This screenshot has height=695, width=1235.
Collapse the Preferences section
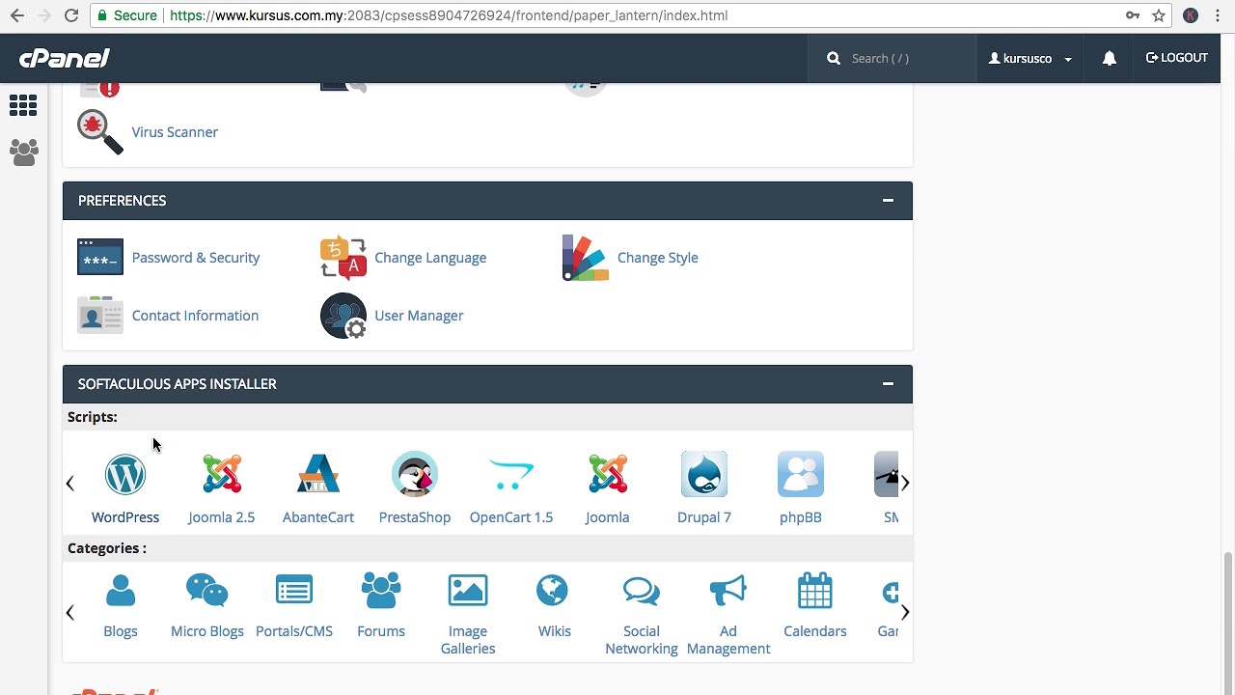pos(888,201)
